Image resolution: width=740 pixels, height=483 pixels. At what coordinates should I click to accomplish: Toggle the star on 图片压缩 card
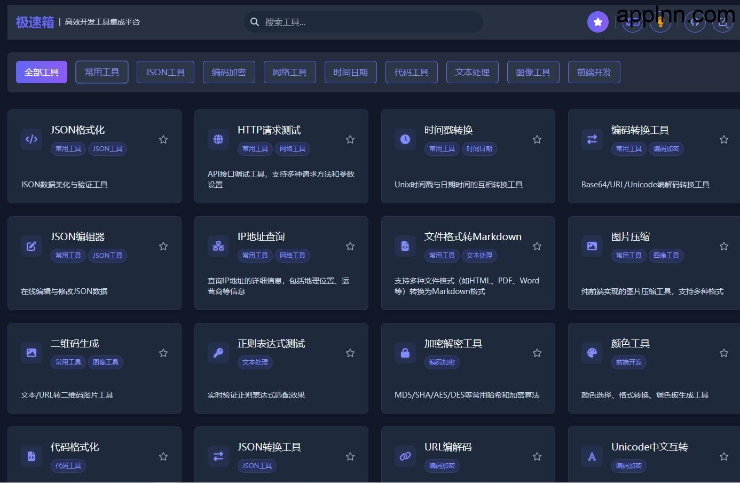pyautogui.click(x=724, y=246)
